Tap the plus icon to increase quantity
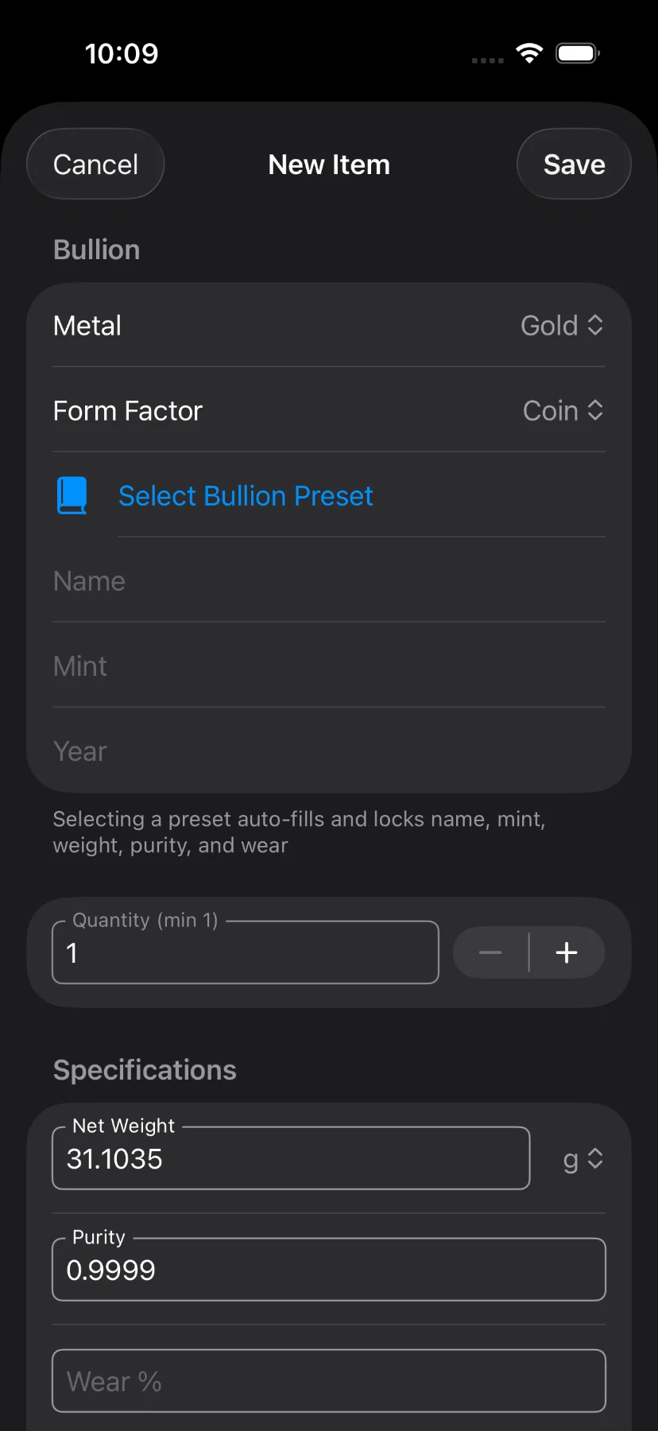 click(567, 952)
